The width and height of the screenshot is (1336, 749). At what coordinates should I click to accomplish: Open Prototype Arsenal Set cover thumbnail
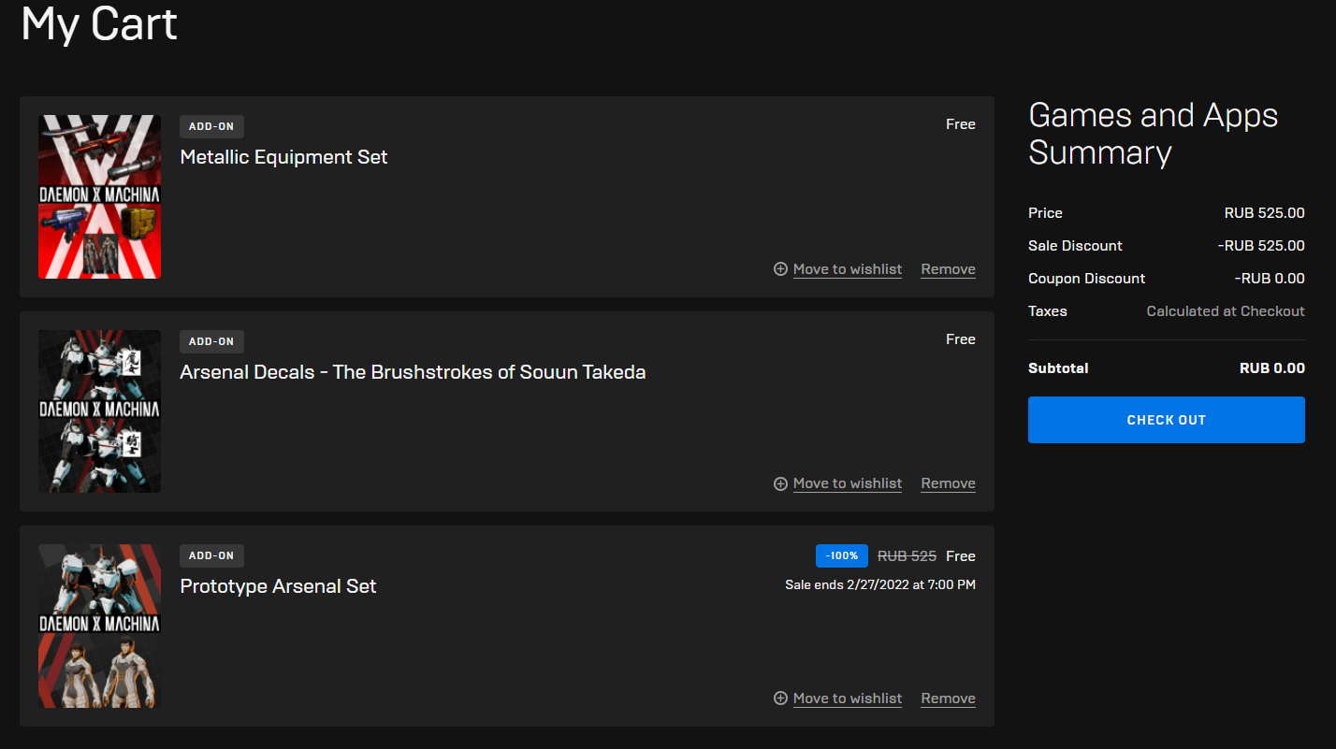(99, 627)
